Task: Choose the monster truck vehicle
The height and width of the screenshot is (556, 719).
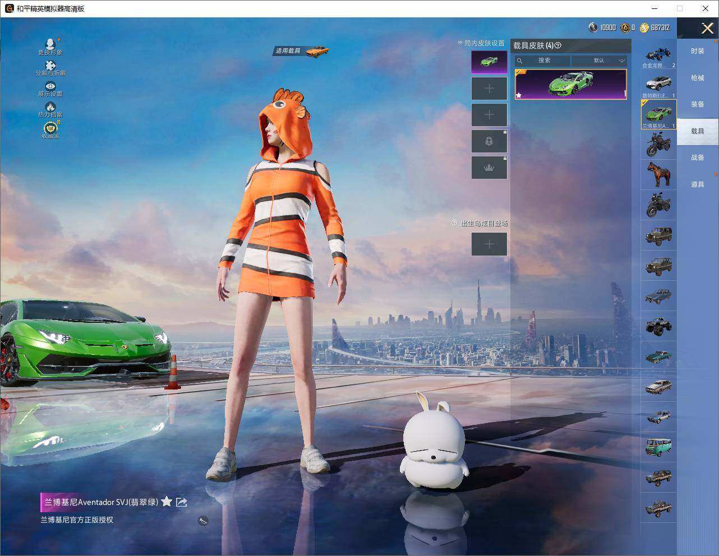Action: (x=658, y=326)
